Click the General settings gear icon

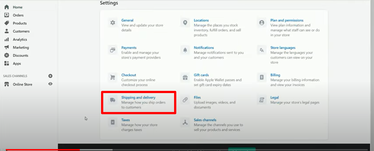(x=113, y=23)
